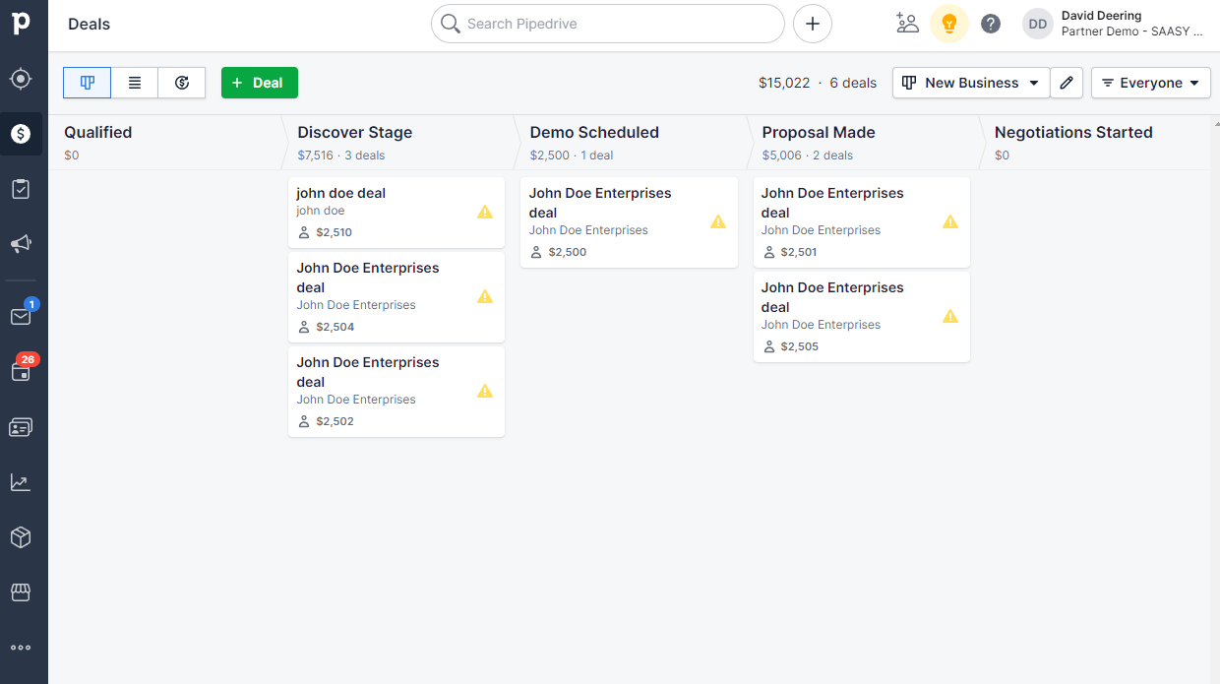The width and height of the screenshot is (1220, 684).
Task: Click in Search Pipedrive field
Action: coord(608,24)
